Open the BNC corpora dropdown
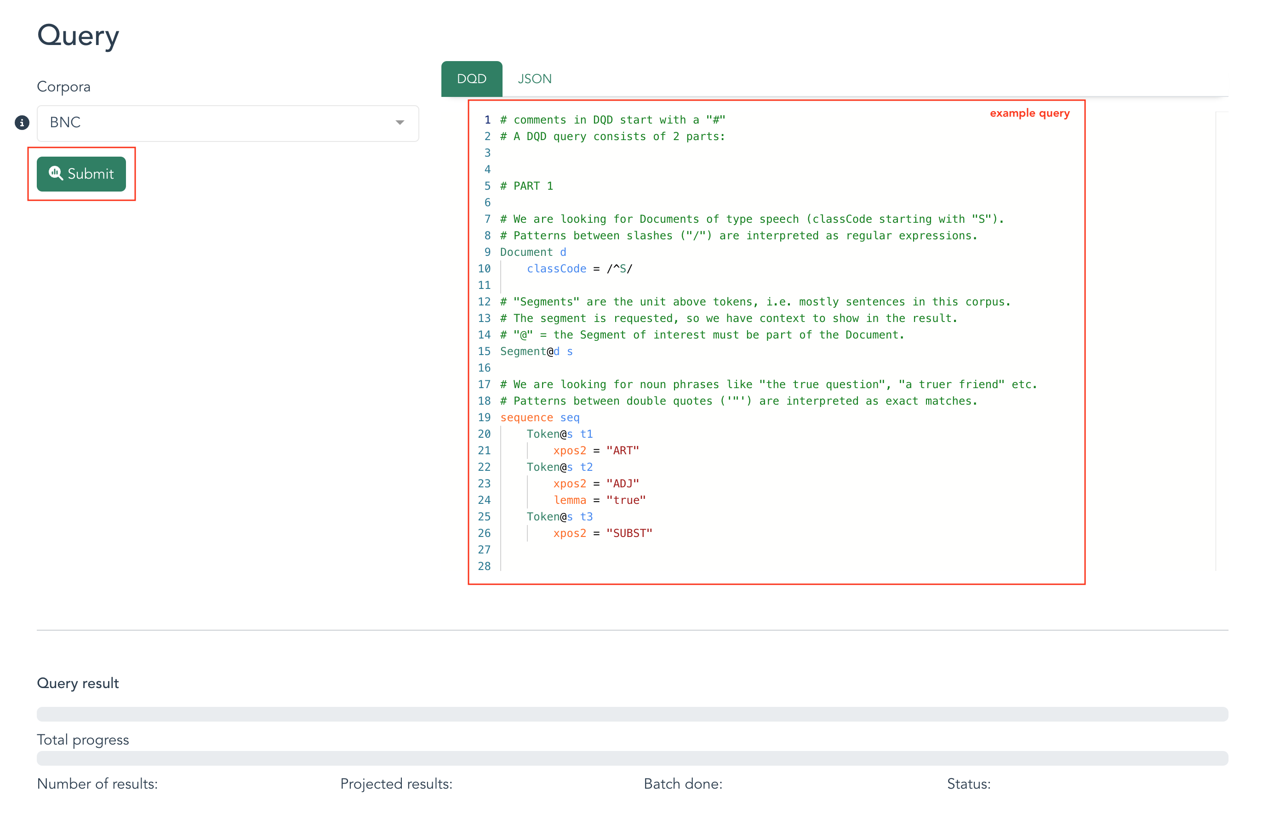Screen dimensions: 1280x813 click(228, 123)
